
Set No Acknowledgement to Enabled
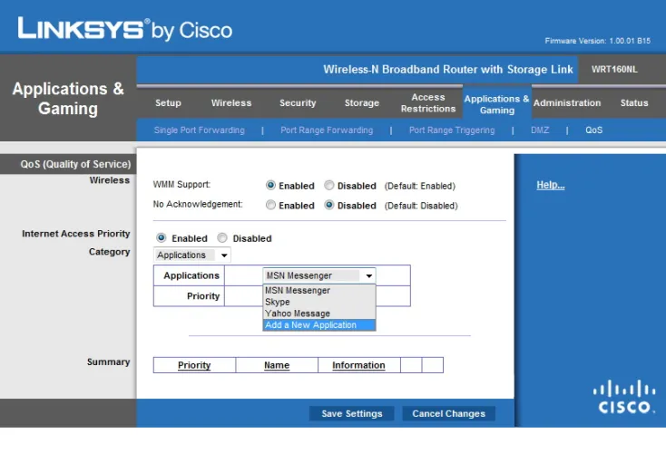270,206
